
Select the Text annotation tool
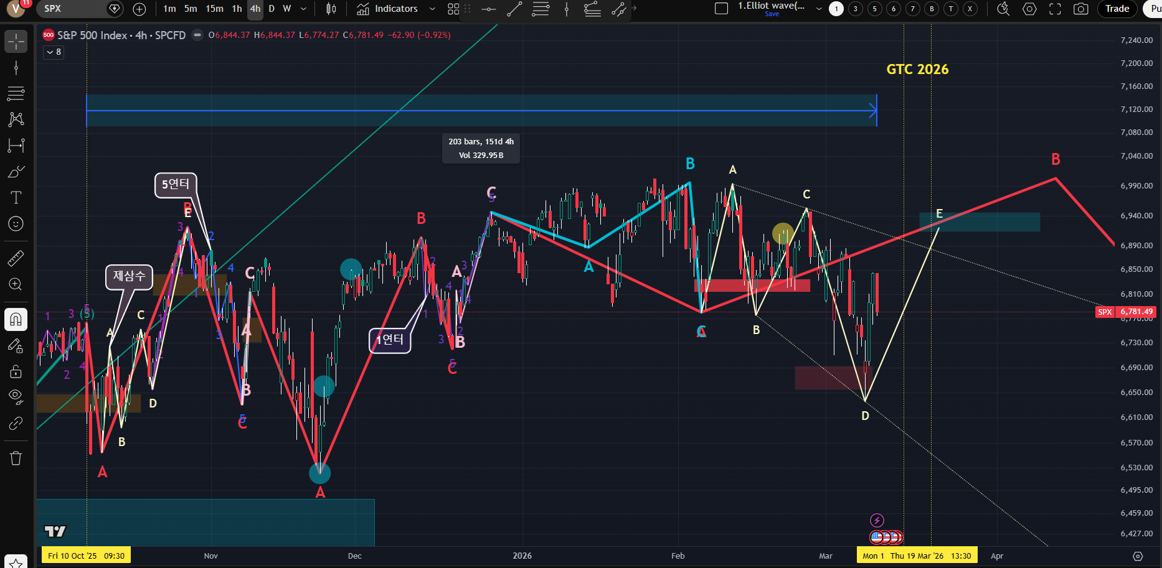(16, 198)
